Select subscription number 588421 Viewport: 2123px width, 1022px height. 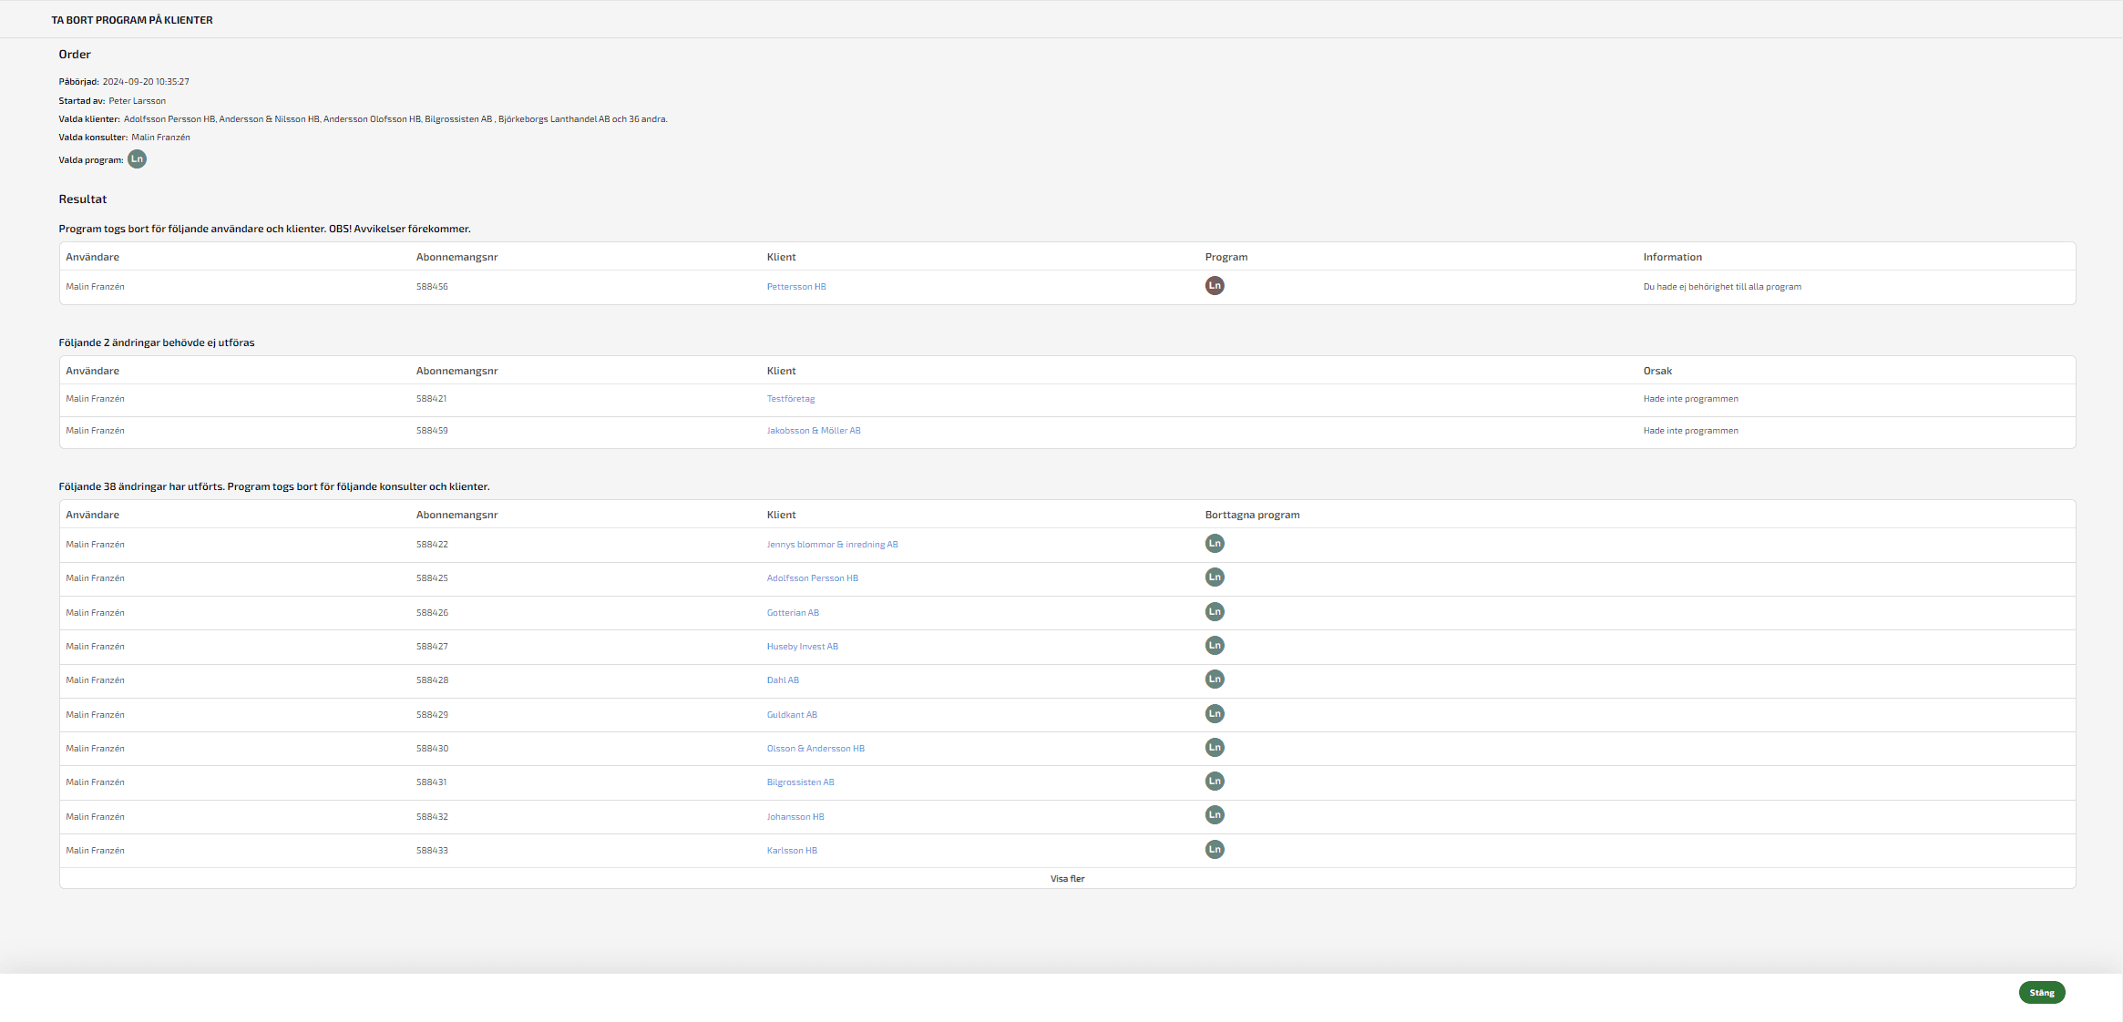431,399
